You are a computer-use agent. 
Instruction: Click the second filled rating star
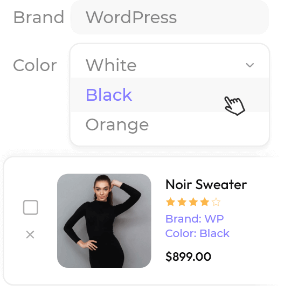click(x=182, y=202)
